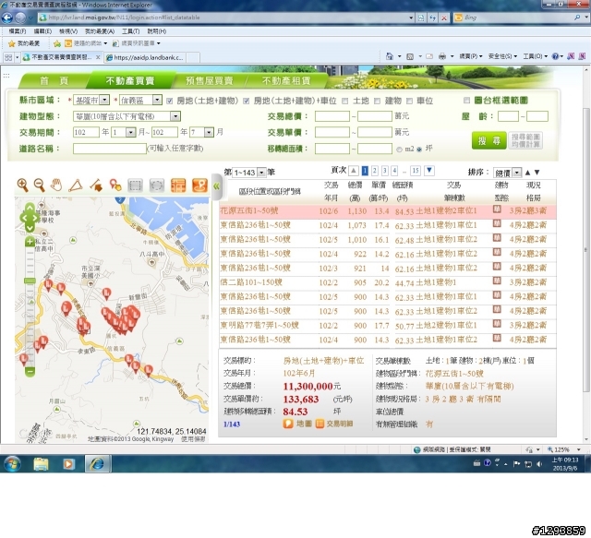This screenshot has width=591, height=538.
Task: Select the 坪 area unit radio
Action: click(419, 149)
